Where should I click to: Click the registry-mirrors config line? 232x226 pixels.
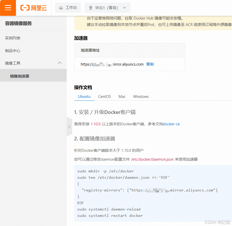click(x=150, y=190)
